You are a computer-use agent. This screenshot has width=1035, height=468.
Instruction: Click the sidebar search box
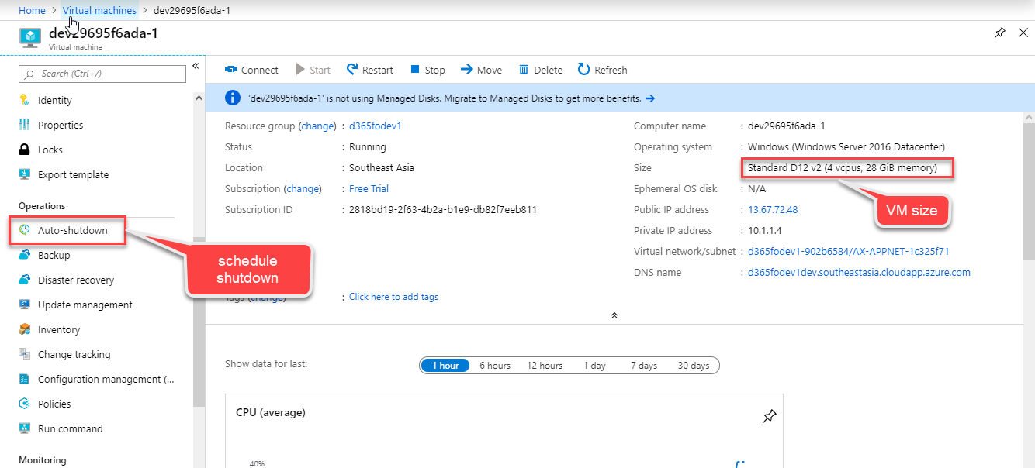tap(102, 74)
